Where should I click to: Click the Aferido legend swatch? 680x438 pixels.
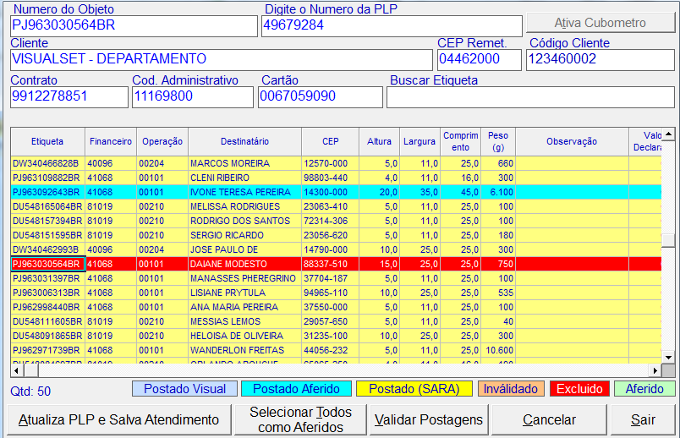[x=644, y=389]
